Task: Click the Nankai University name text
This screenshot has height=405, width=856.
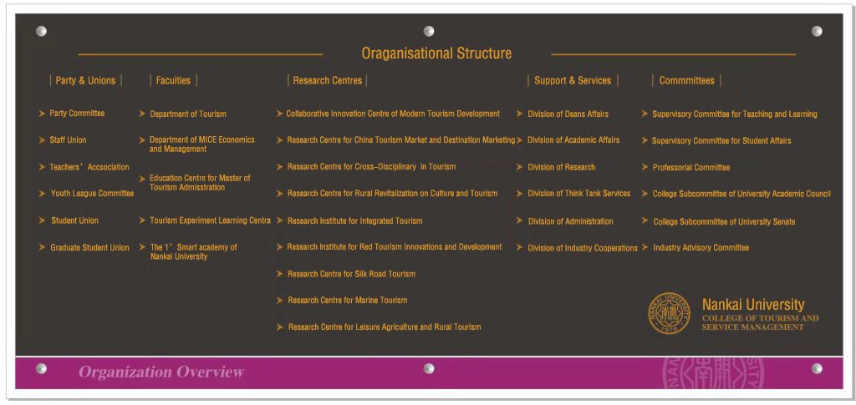Action: [x=753, y=305]
